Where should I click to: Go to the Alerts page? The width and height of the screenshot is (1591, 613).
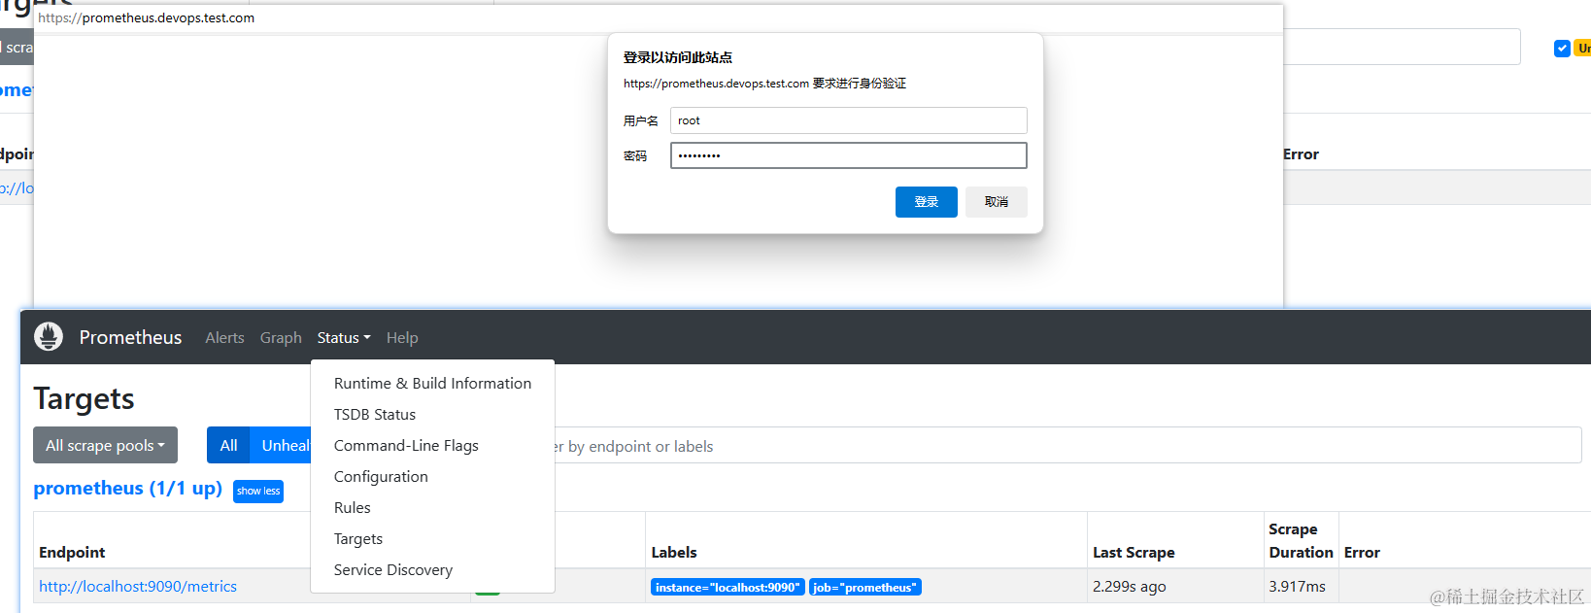coord(224,337)
